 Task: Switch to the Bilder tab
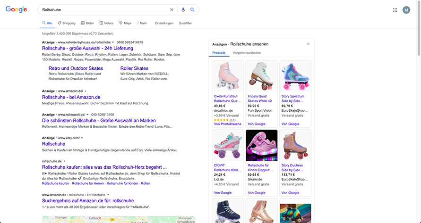(87, 23)
